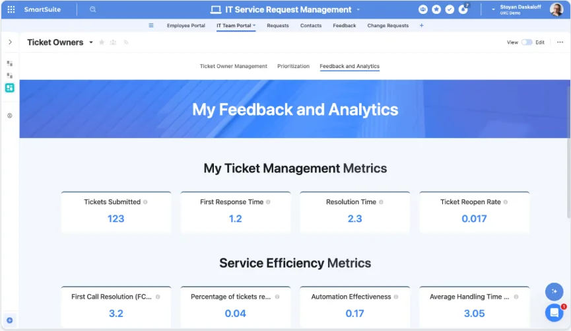Screen dimensions: 571x331
Task: Click blue plus button at sidebar bottom
Action: pyautogui.click(x=10, y=320)
